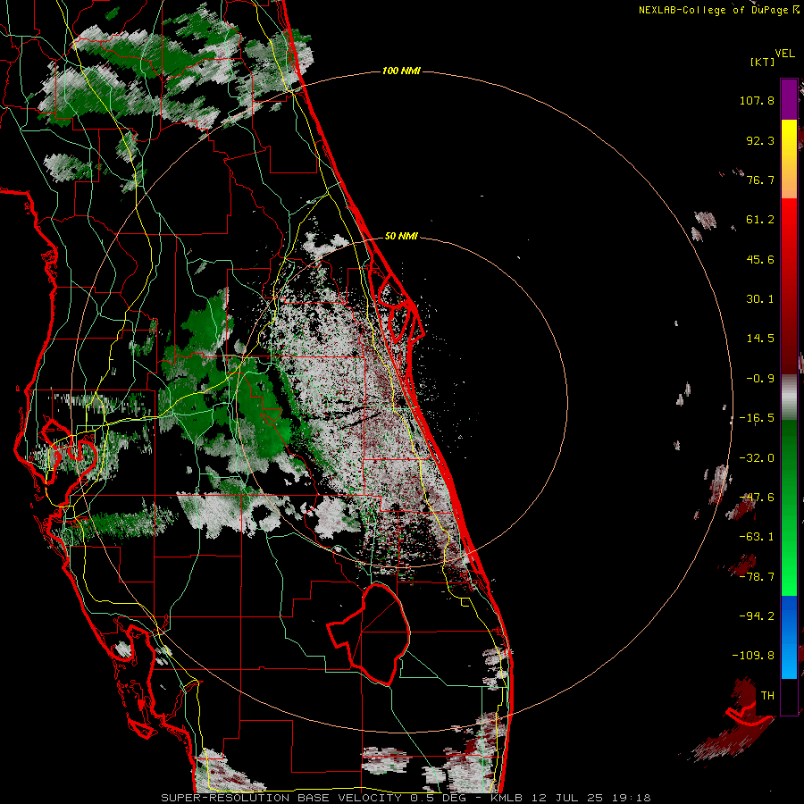This screenshot has height=804, width=804.
Task: Click the -0.9 legend value
Action: (760, 379)
